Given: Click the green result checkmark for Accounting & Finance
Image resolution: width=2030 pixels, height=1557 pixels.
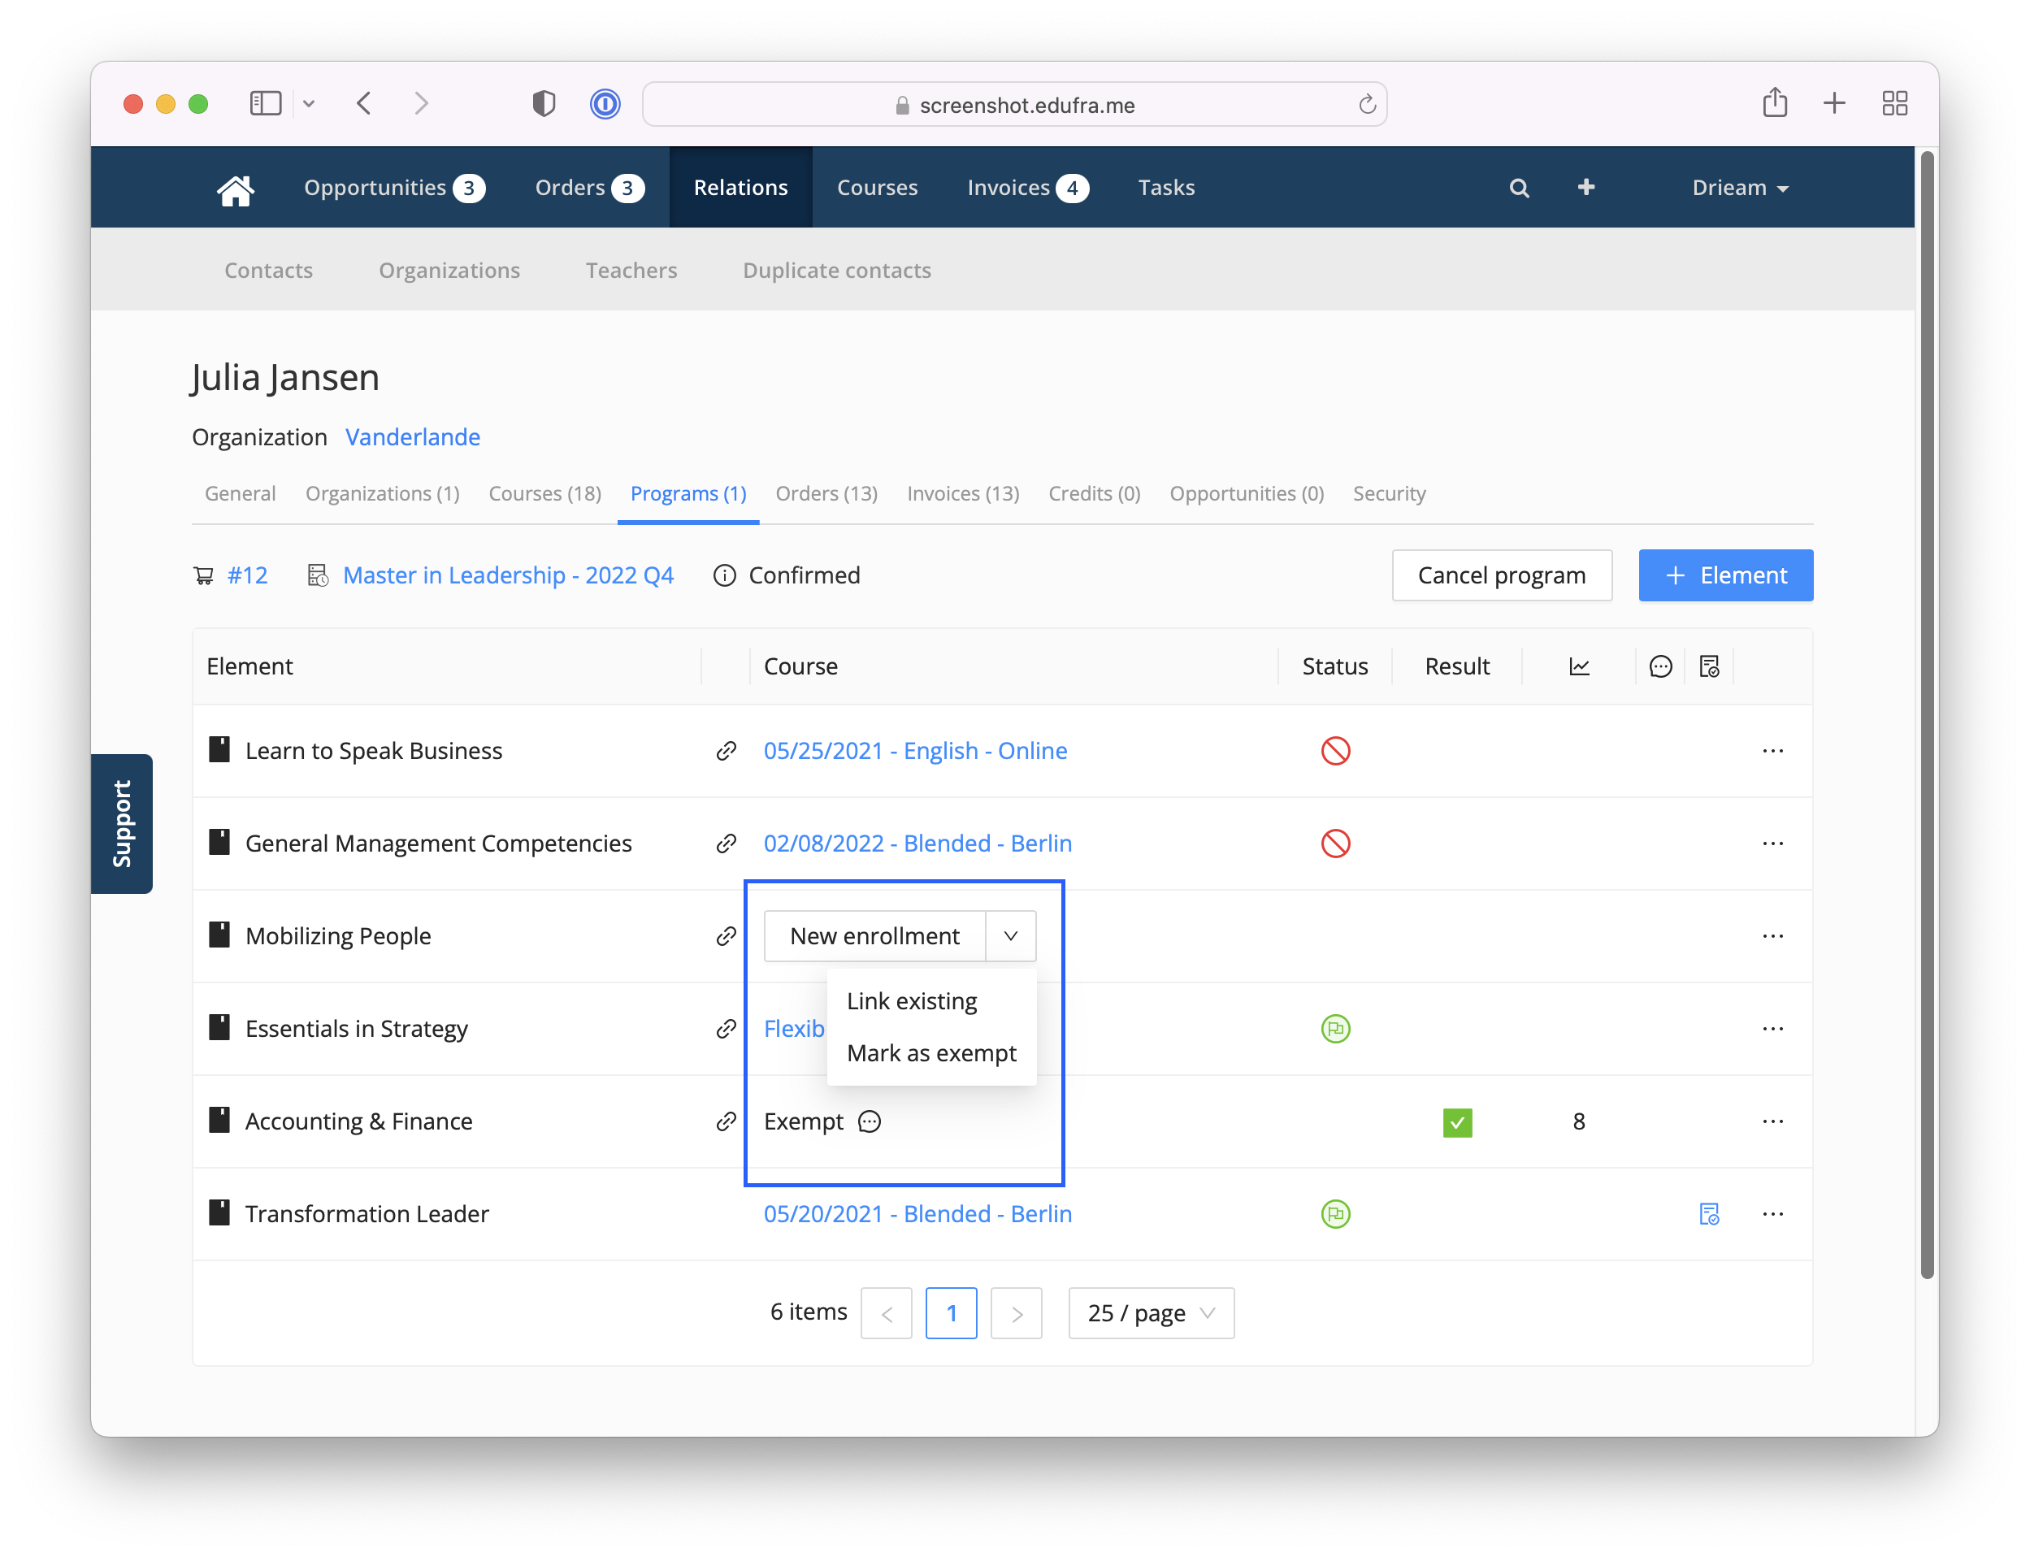Looking at the screenshot, I should pyautogui.click(x=1457, y=1122).
